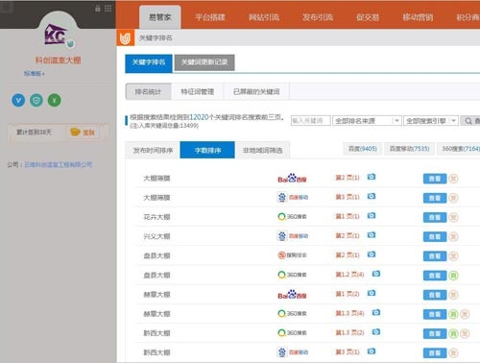Open the 全部搜索引擎 dropdown
The height and width of the screenshot is (363, 480).
click(x=431, y=121)
